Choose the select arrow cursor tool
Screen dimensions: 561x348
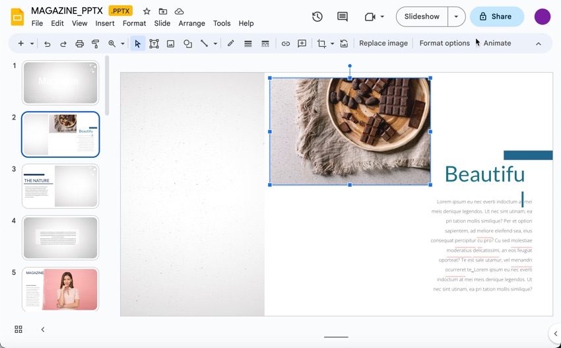[138, 44]
